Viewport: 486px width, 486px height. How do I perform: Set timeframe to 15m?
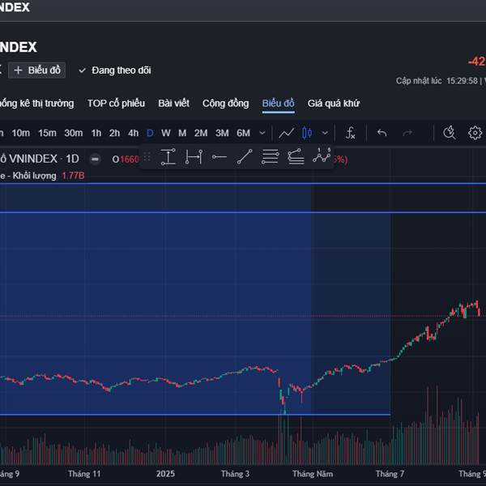pos(47,134)
